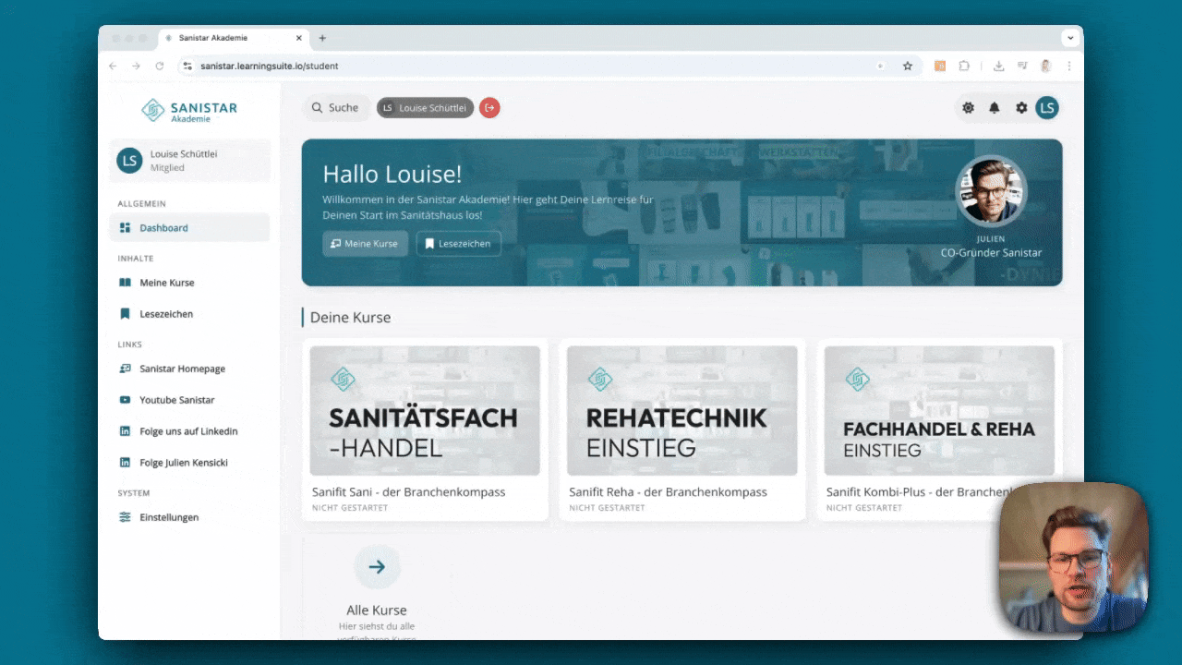Click 'Sanifit Sani - der Branchenkompass' title
1182x665 pixels.
[408, 492]
